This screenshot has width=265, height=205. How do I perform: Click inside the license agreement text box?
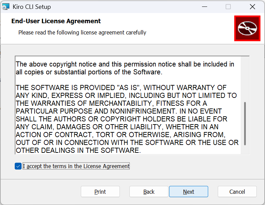(132, 105)
